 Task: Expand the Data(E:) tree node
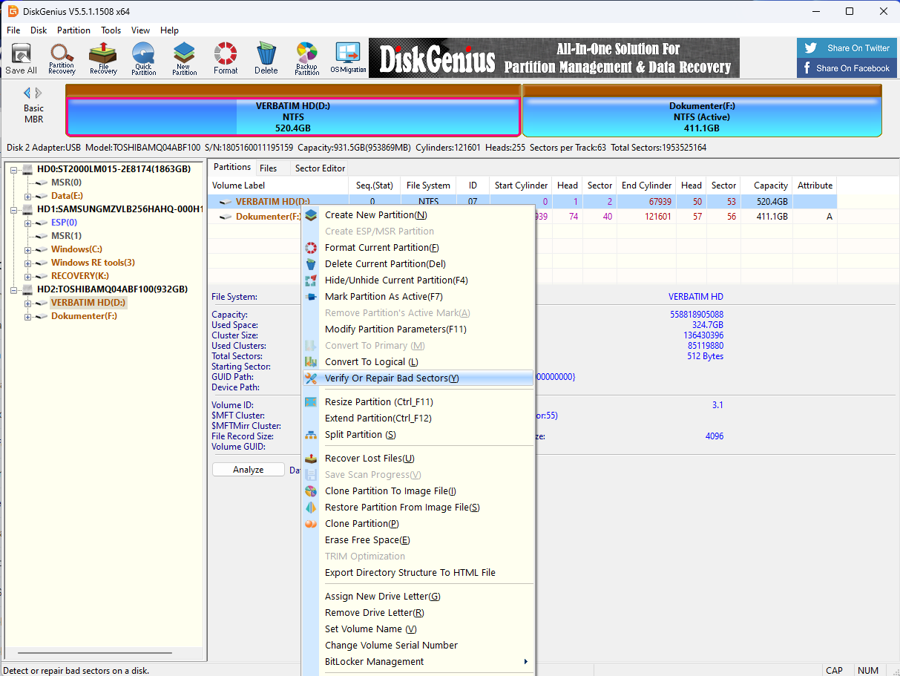tap(28, 196)
